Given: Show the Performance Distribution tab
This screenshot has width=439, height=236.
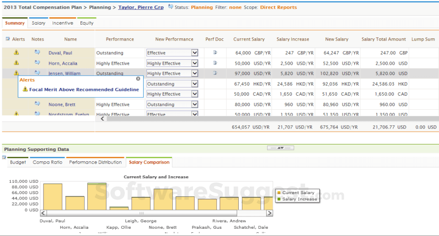Looking at the screenshot, I should pyautogui.click(x=96, y=162).
